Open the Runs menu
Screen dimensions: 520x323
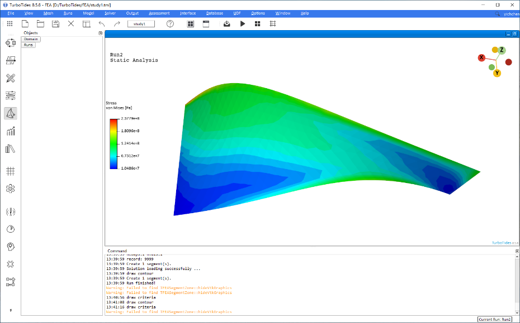point(68,13)
